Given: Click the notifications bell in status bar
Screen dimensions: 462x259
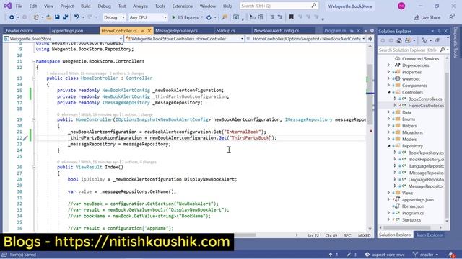Looking at the screenshot, I should 451,254.
